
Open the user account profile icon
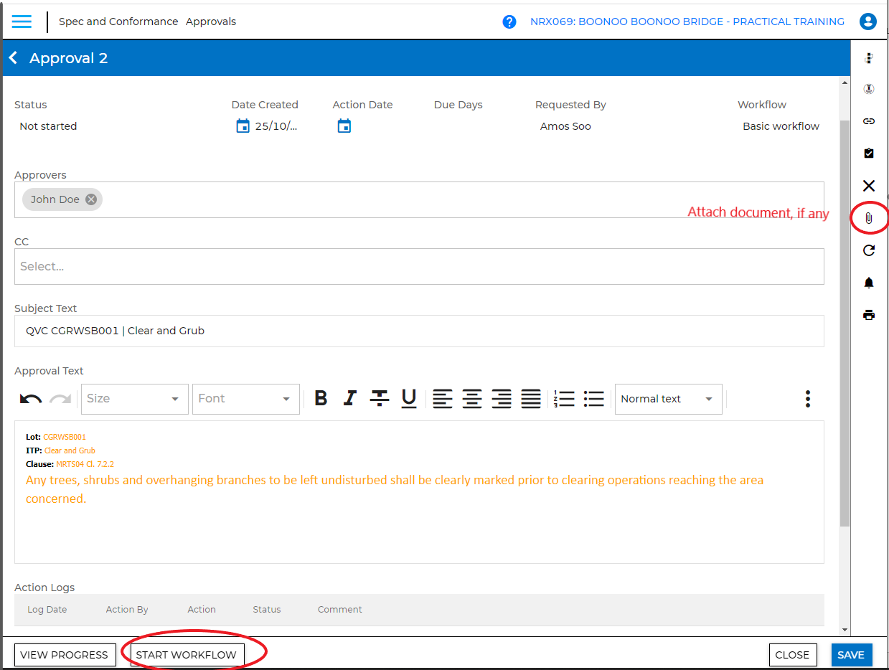tap(868, 22)
